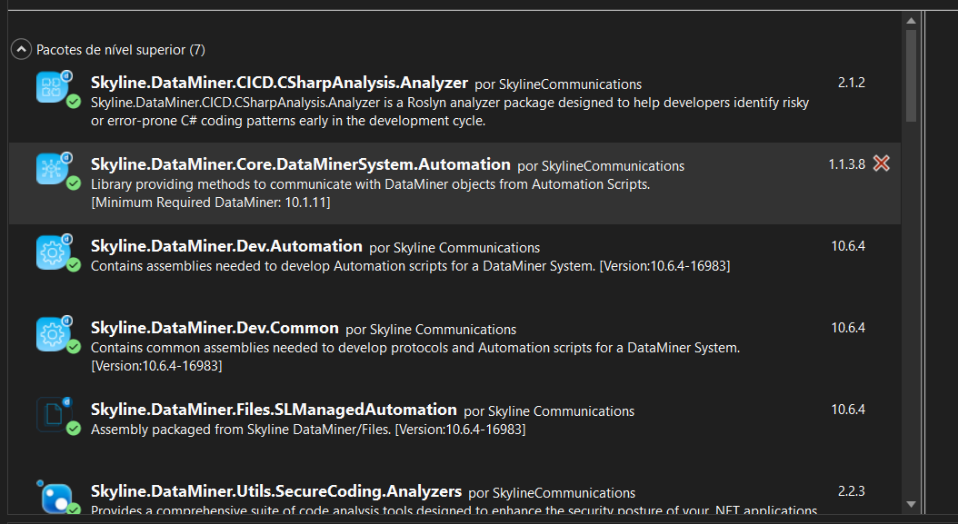Select the Skyline.DataMiner.Utils.SecureCoding.Analyzers package

click(276, 491)
